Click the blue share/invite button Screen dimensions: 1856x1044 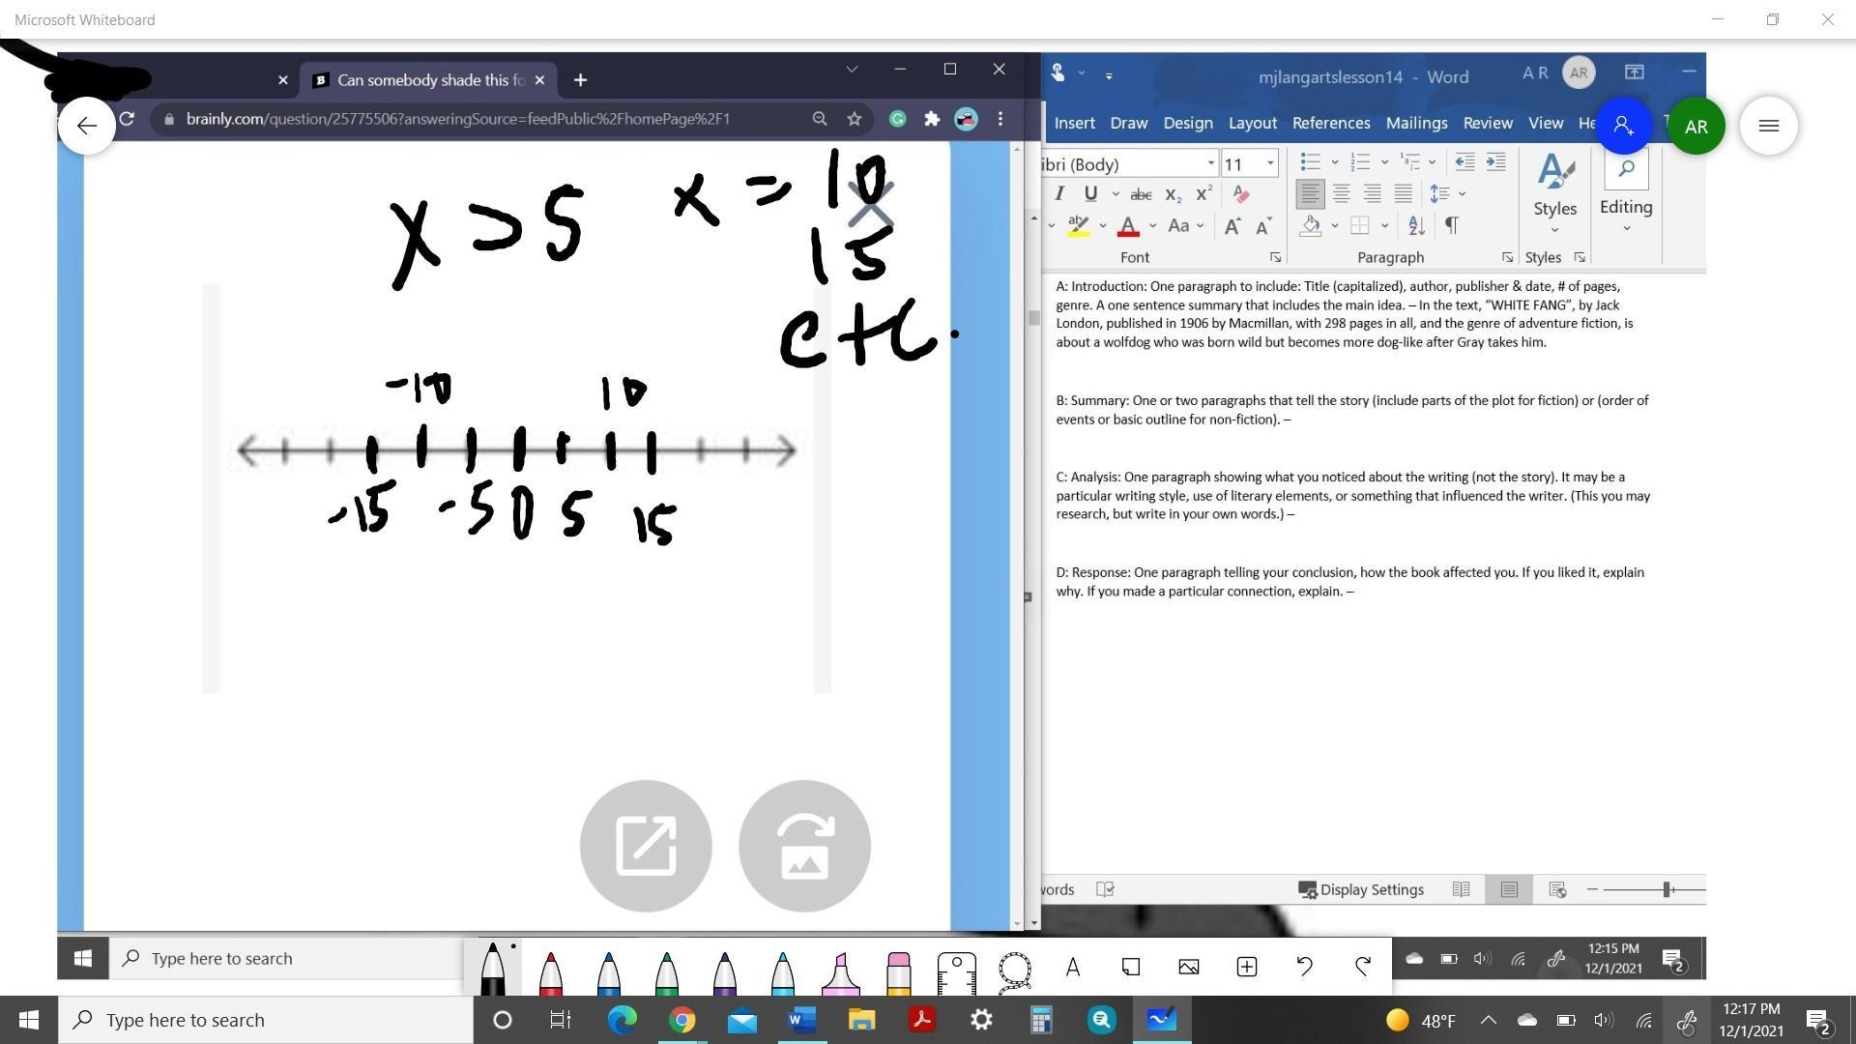pos(1623,126)
